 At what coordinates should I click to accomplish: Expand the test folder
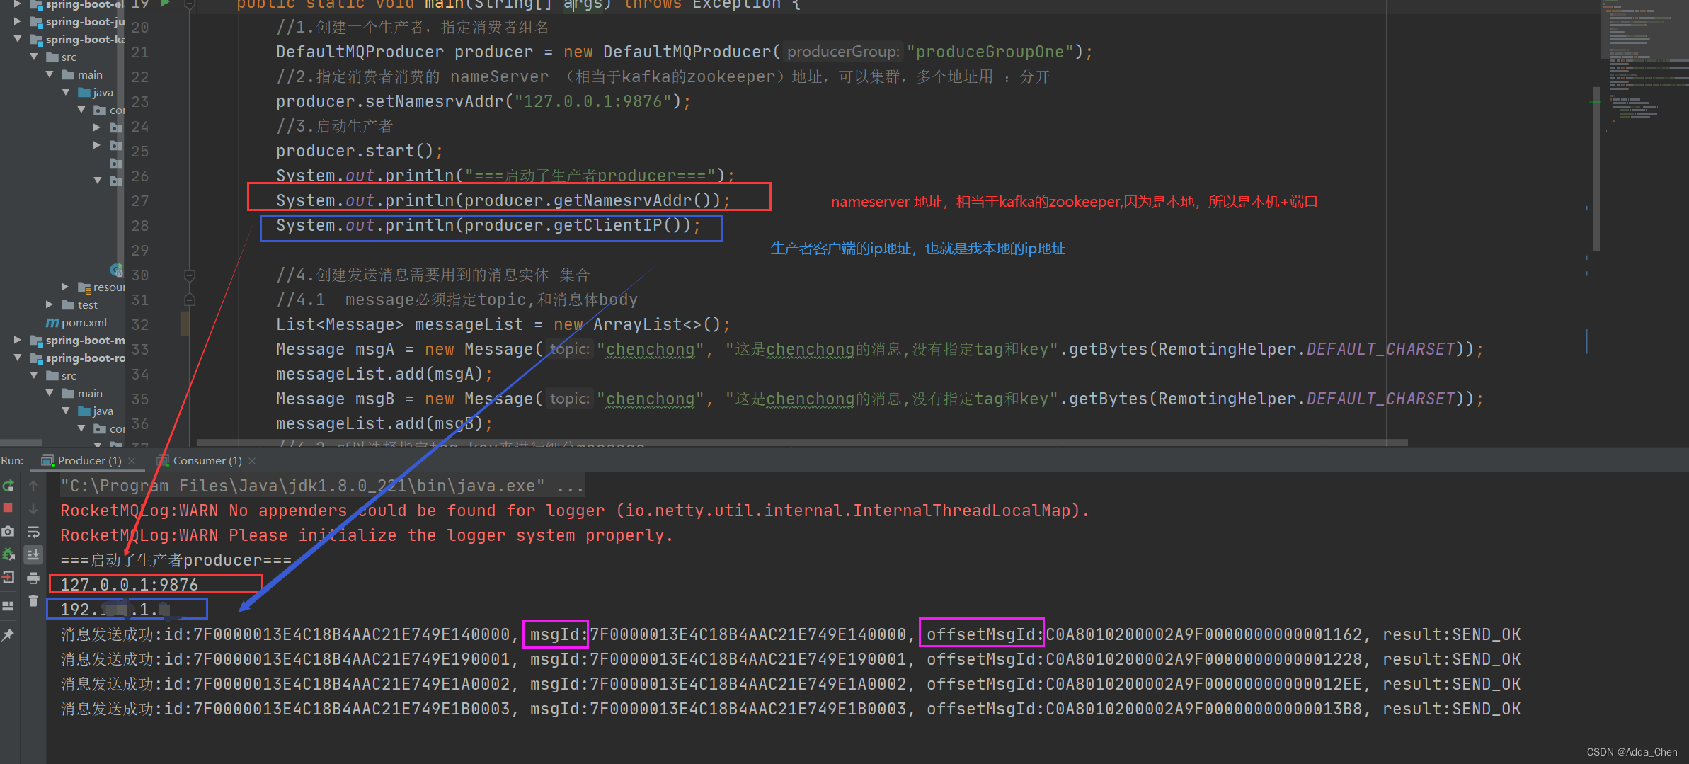point(50,304)
